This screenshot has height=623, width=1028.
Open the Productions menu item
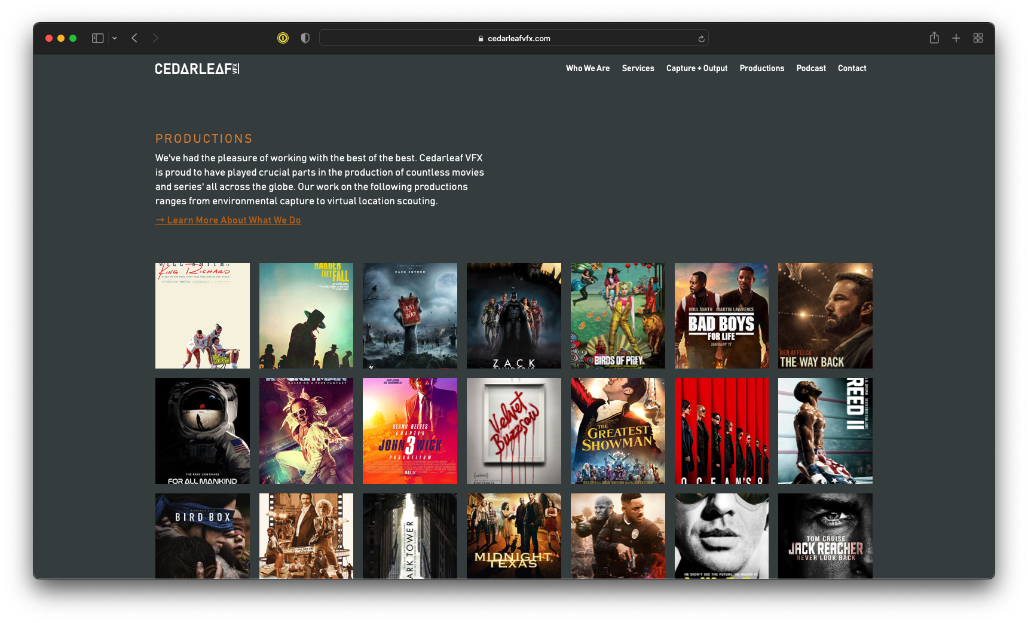click(x=762, y=68)
